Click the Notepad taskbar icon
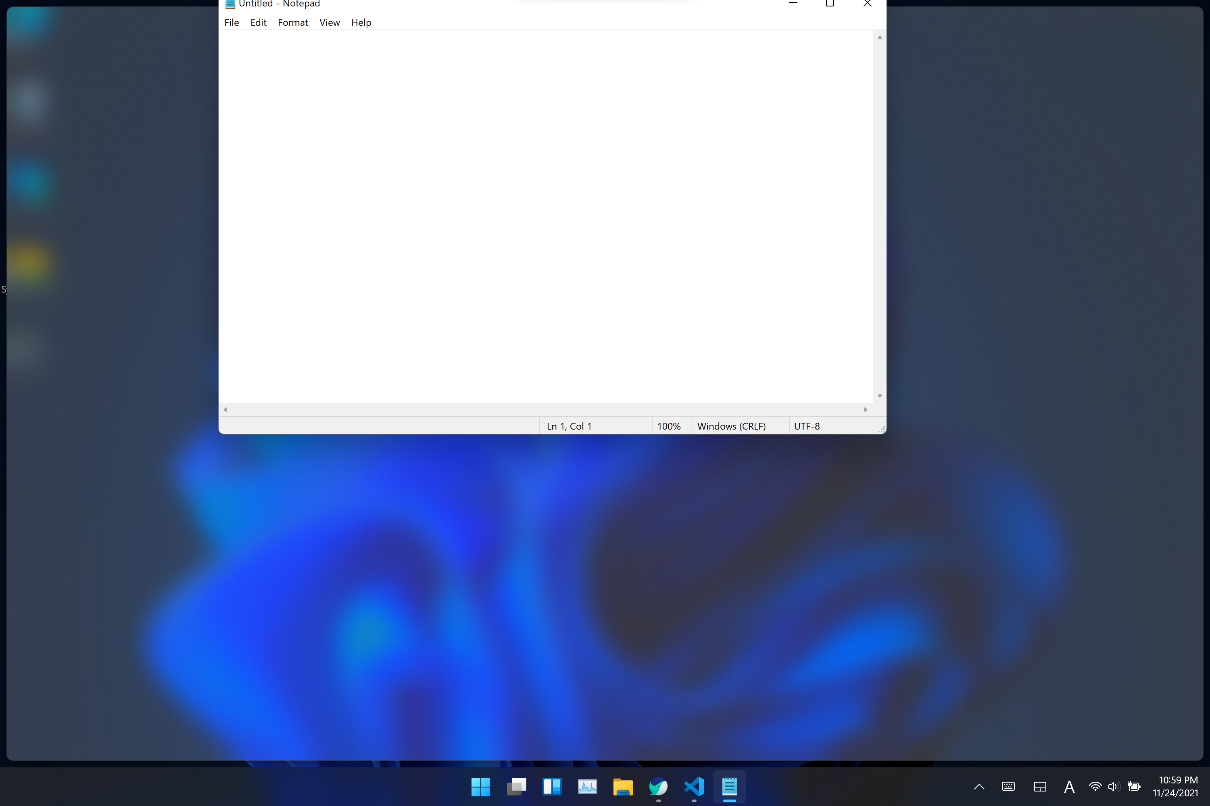The height and width of the screenshot is (806, 1210). [729, 787]
